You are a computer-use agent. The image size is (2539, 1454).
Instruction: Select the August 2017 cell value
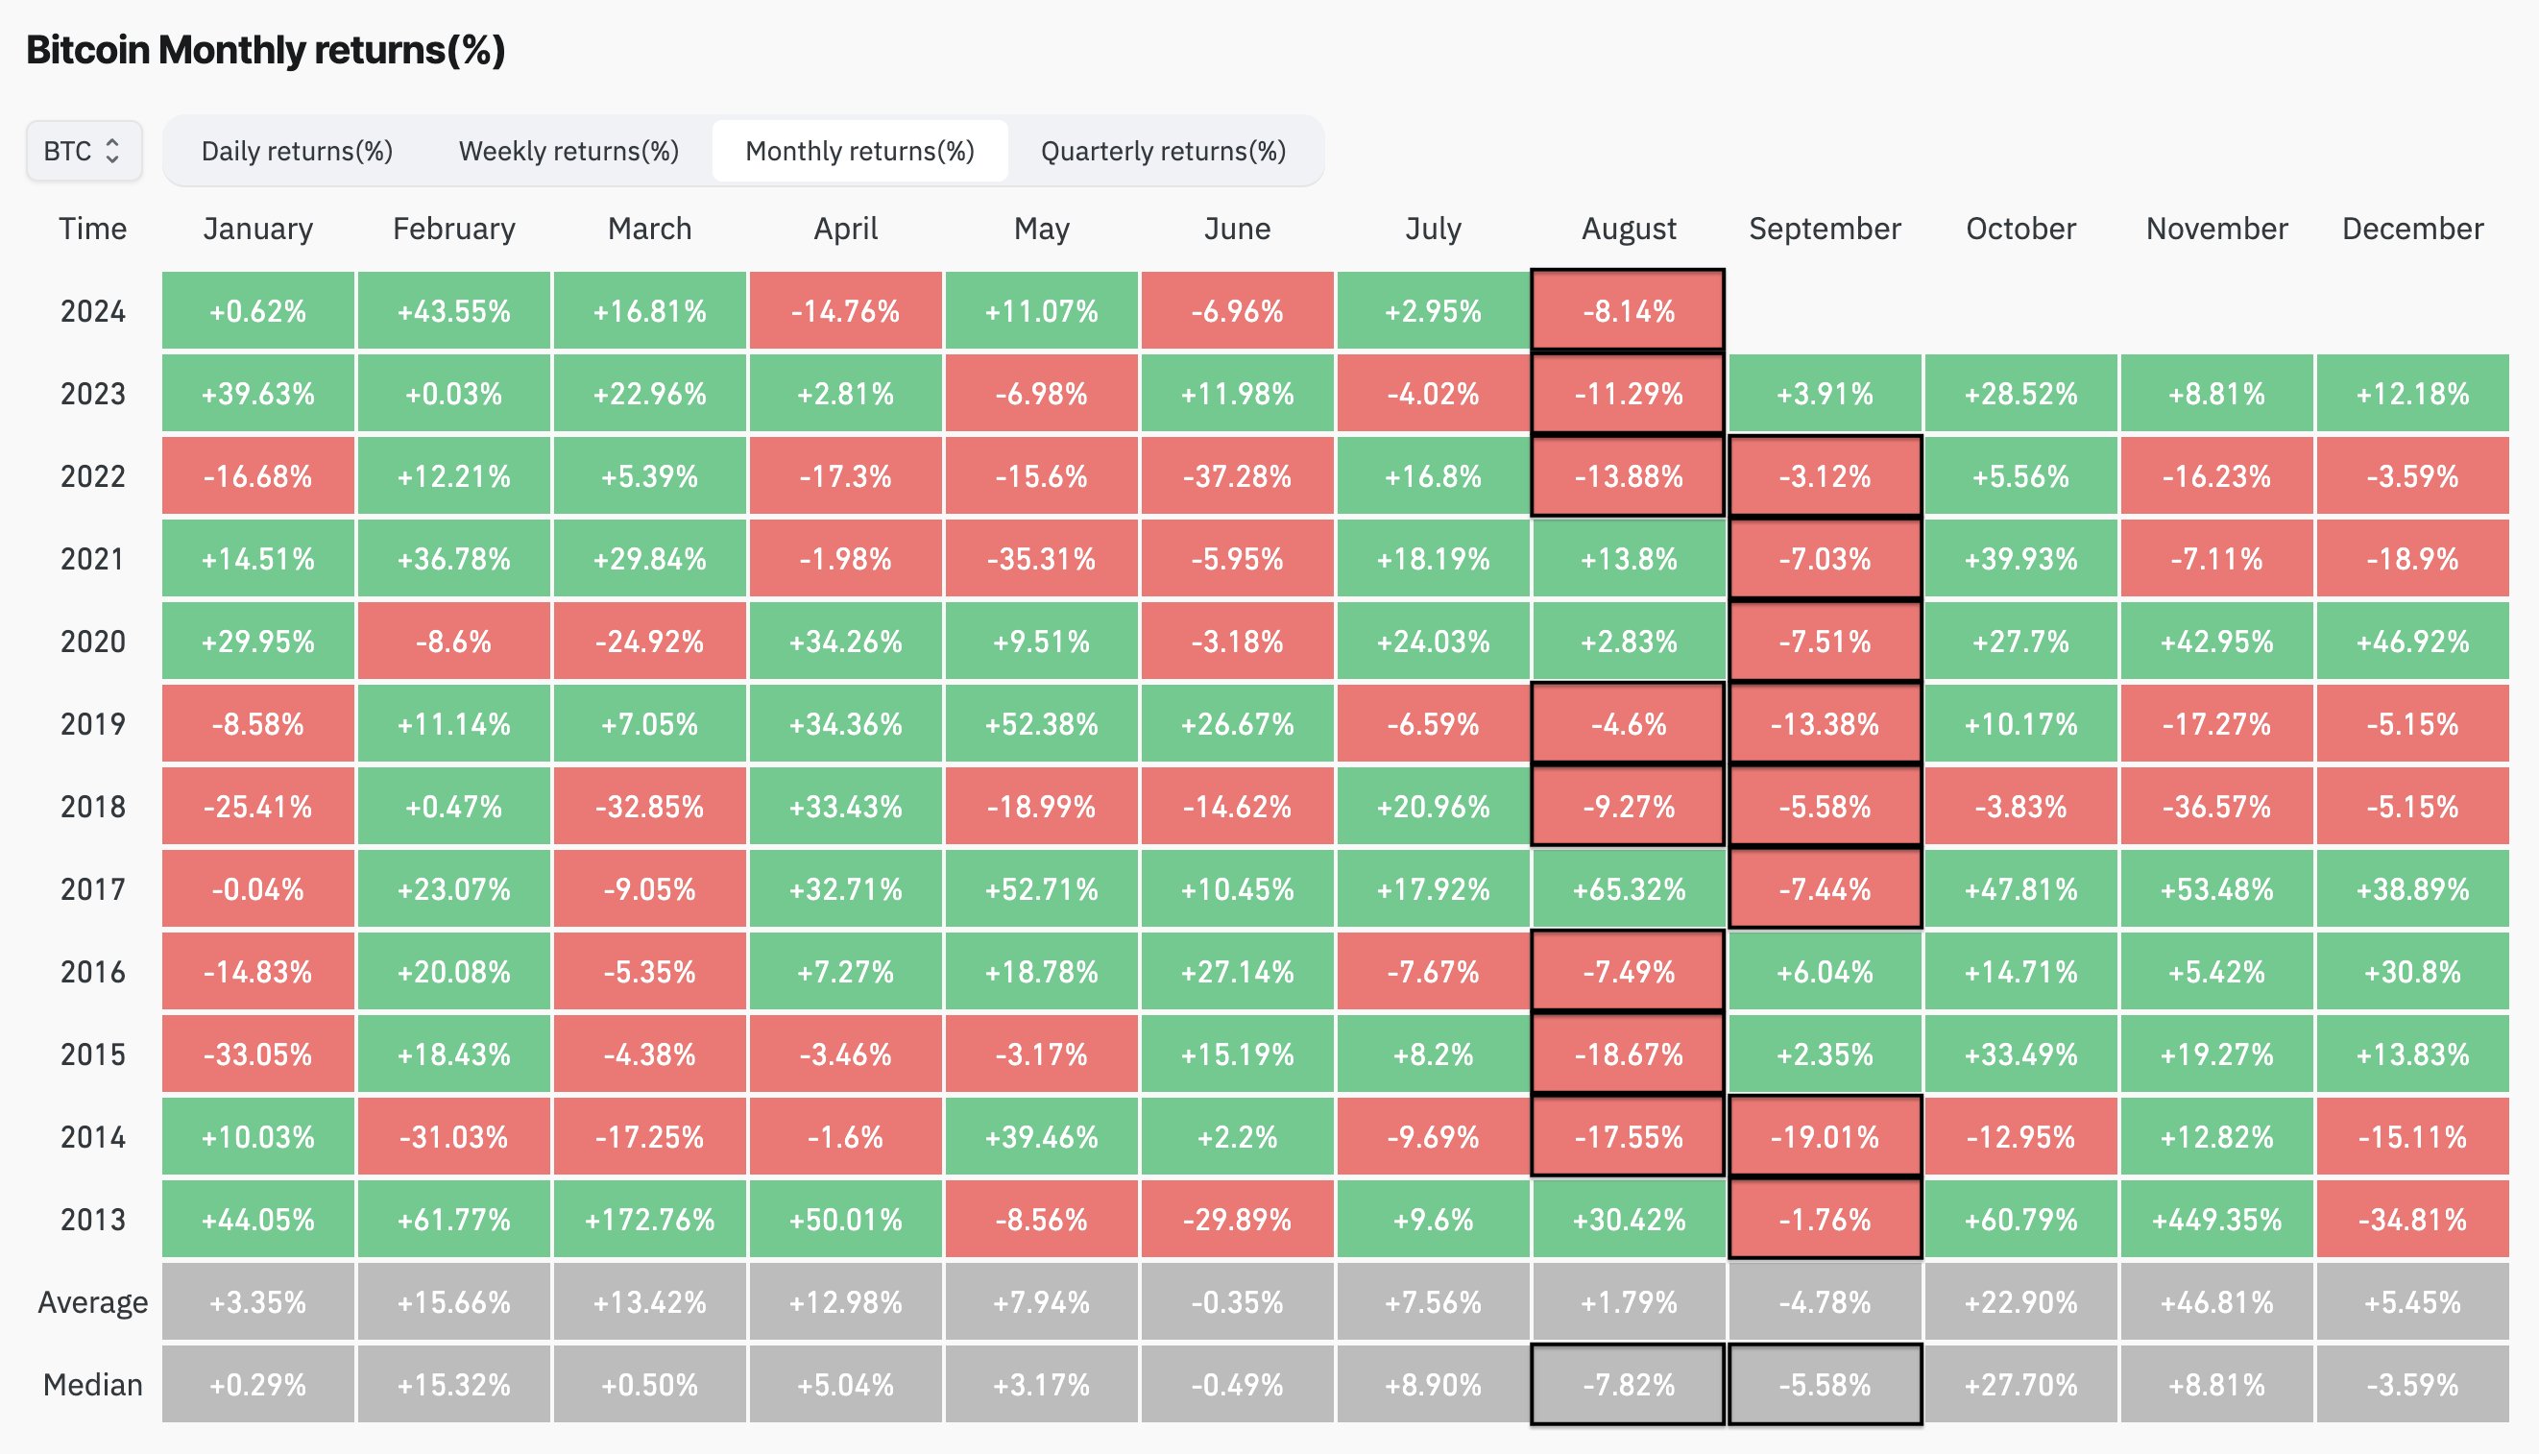click(x=1627, y=889)
